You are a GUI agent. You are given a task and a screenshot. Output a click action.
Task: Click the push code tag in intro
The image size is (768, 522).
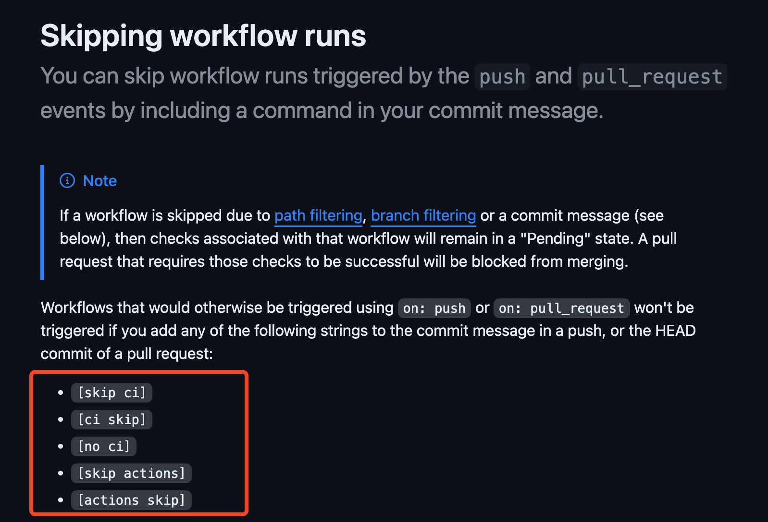[502, 77]
